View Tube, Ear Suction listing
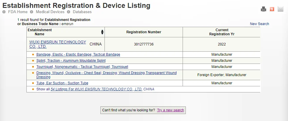288x121 pixels. click(62, 83)
